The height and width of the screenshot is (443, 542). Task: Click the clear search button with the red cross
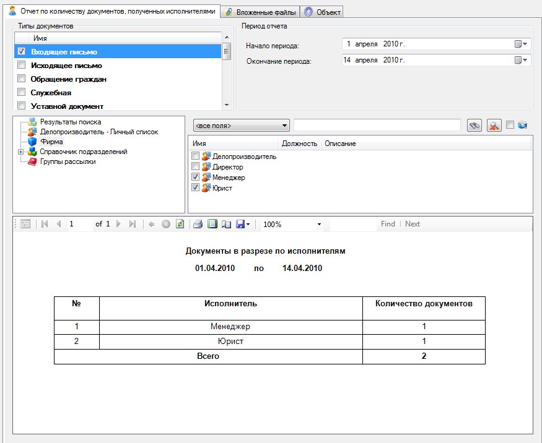pos(494,126)
